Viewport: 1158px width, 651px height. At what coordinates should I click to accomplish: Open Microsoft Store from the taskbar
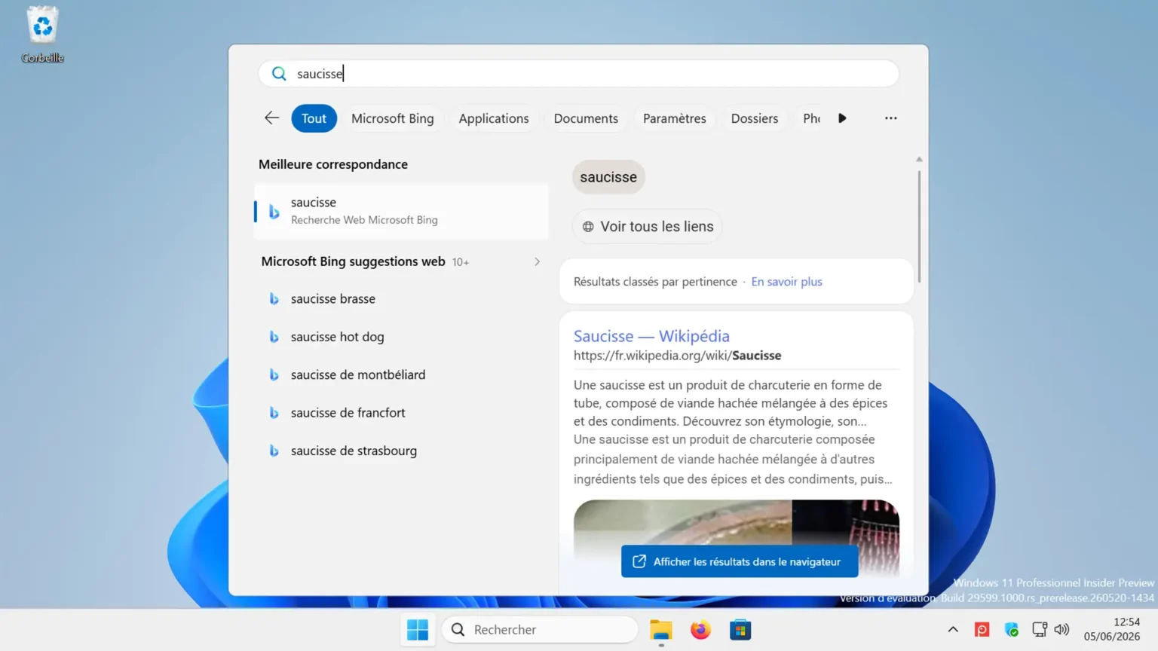[x=740, y=630]
